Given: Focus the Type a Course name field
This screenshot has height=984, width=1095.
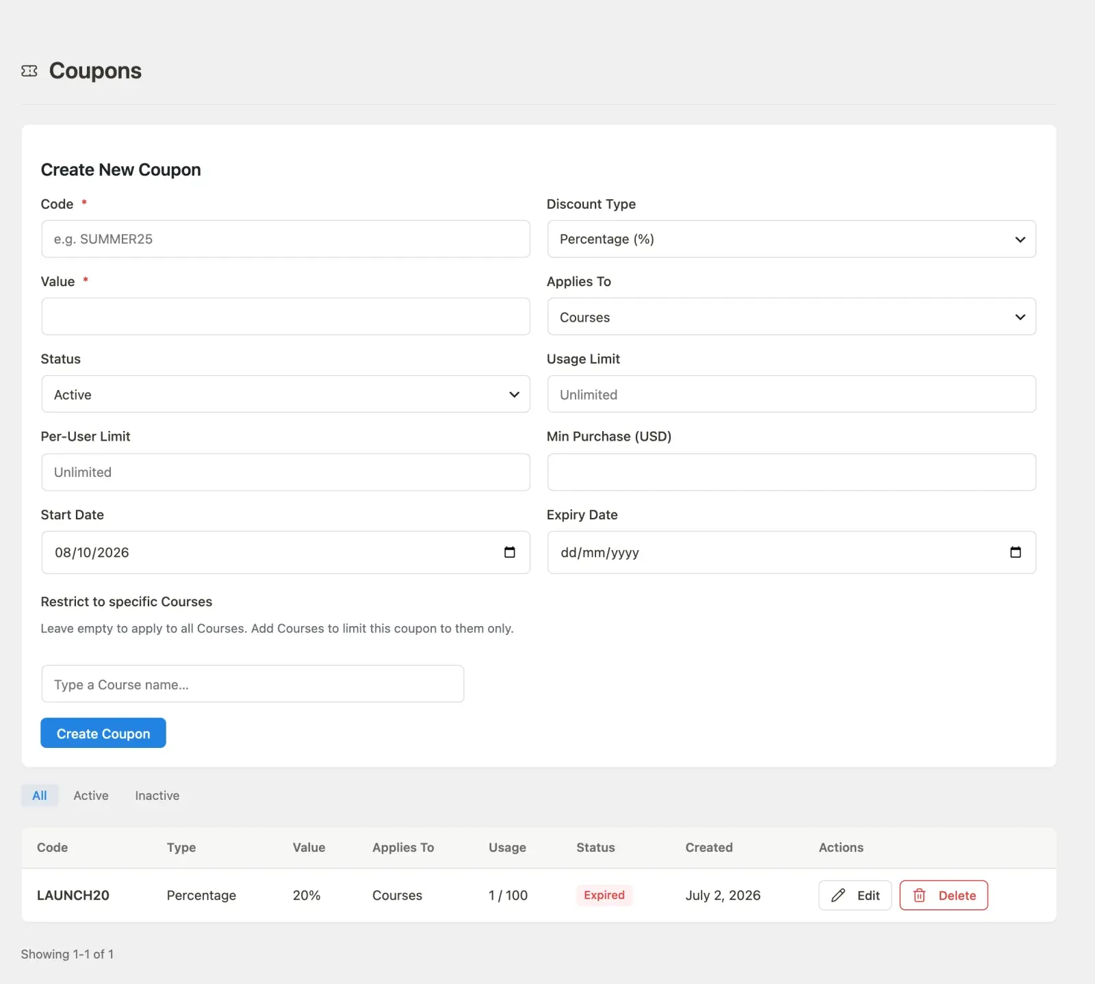Looking at the screenshot, I should click(x=253, y=684).
